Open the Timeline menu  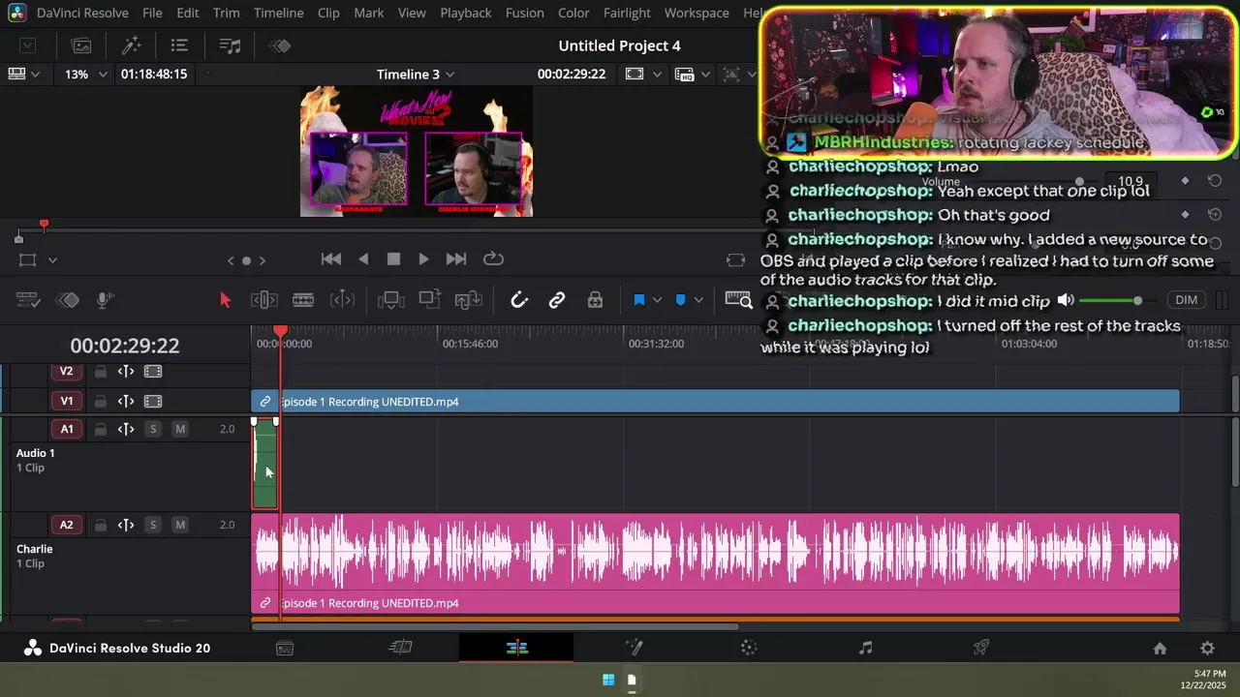pos(279,13)
